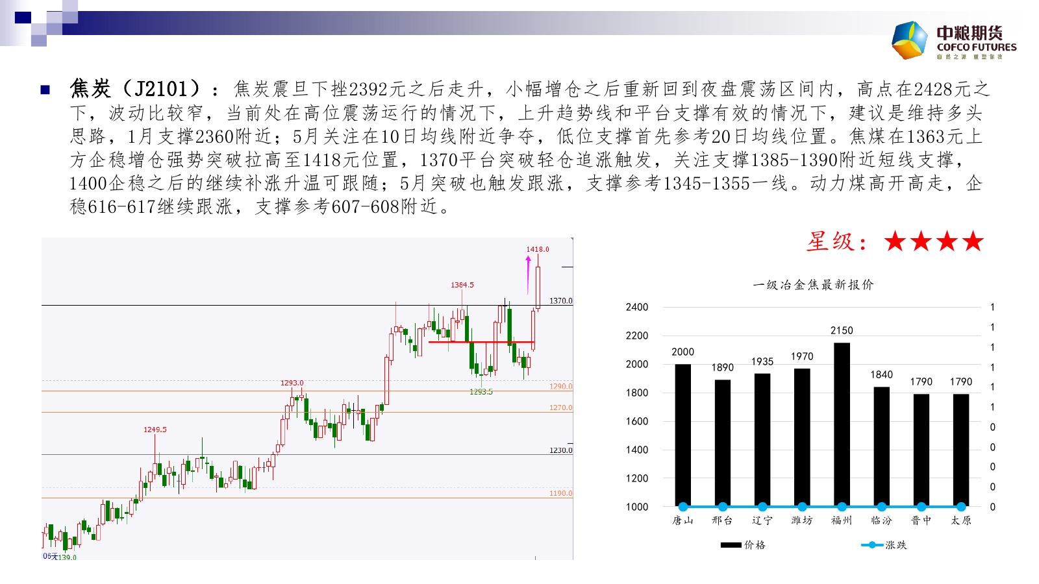This screenshot has width=1039, height=584.
Task: Click the 1370.0 price level label
Action: pos(561,300)
